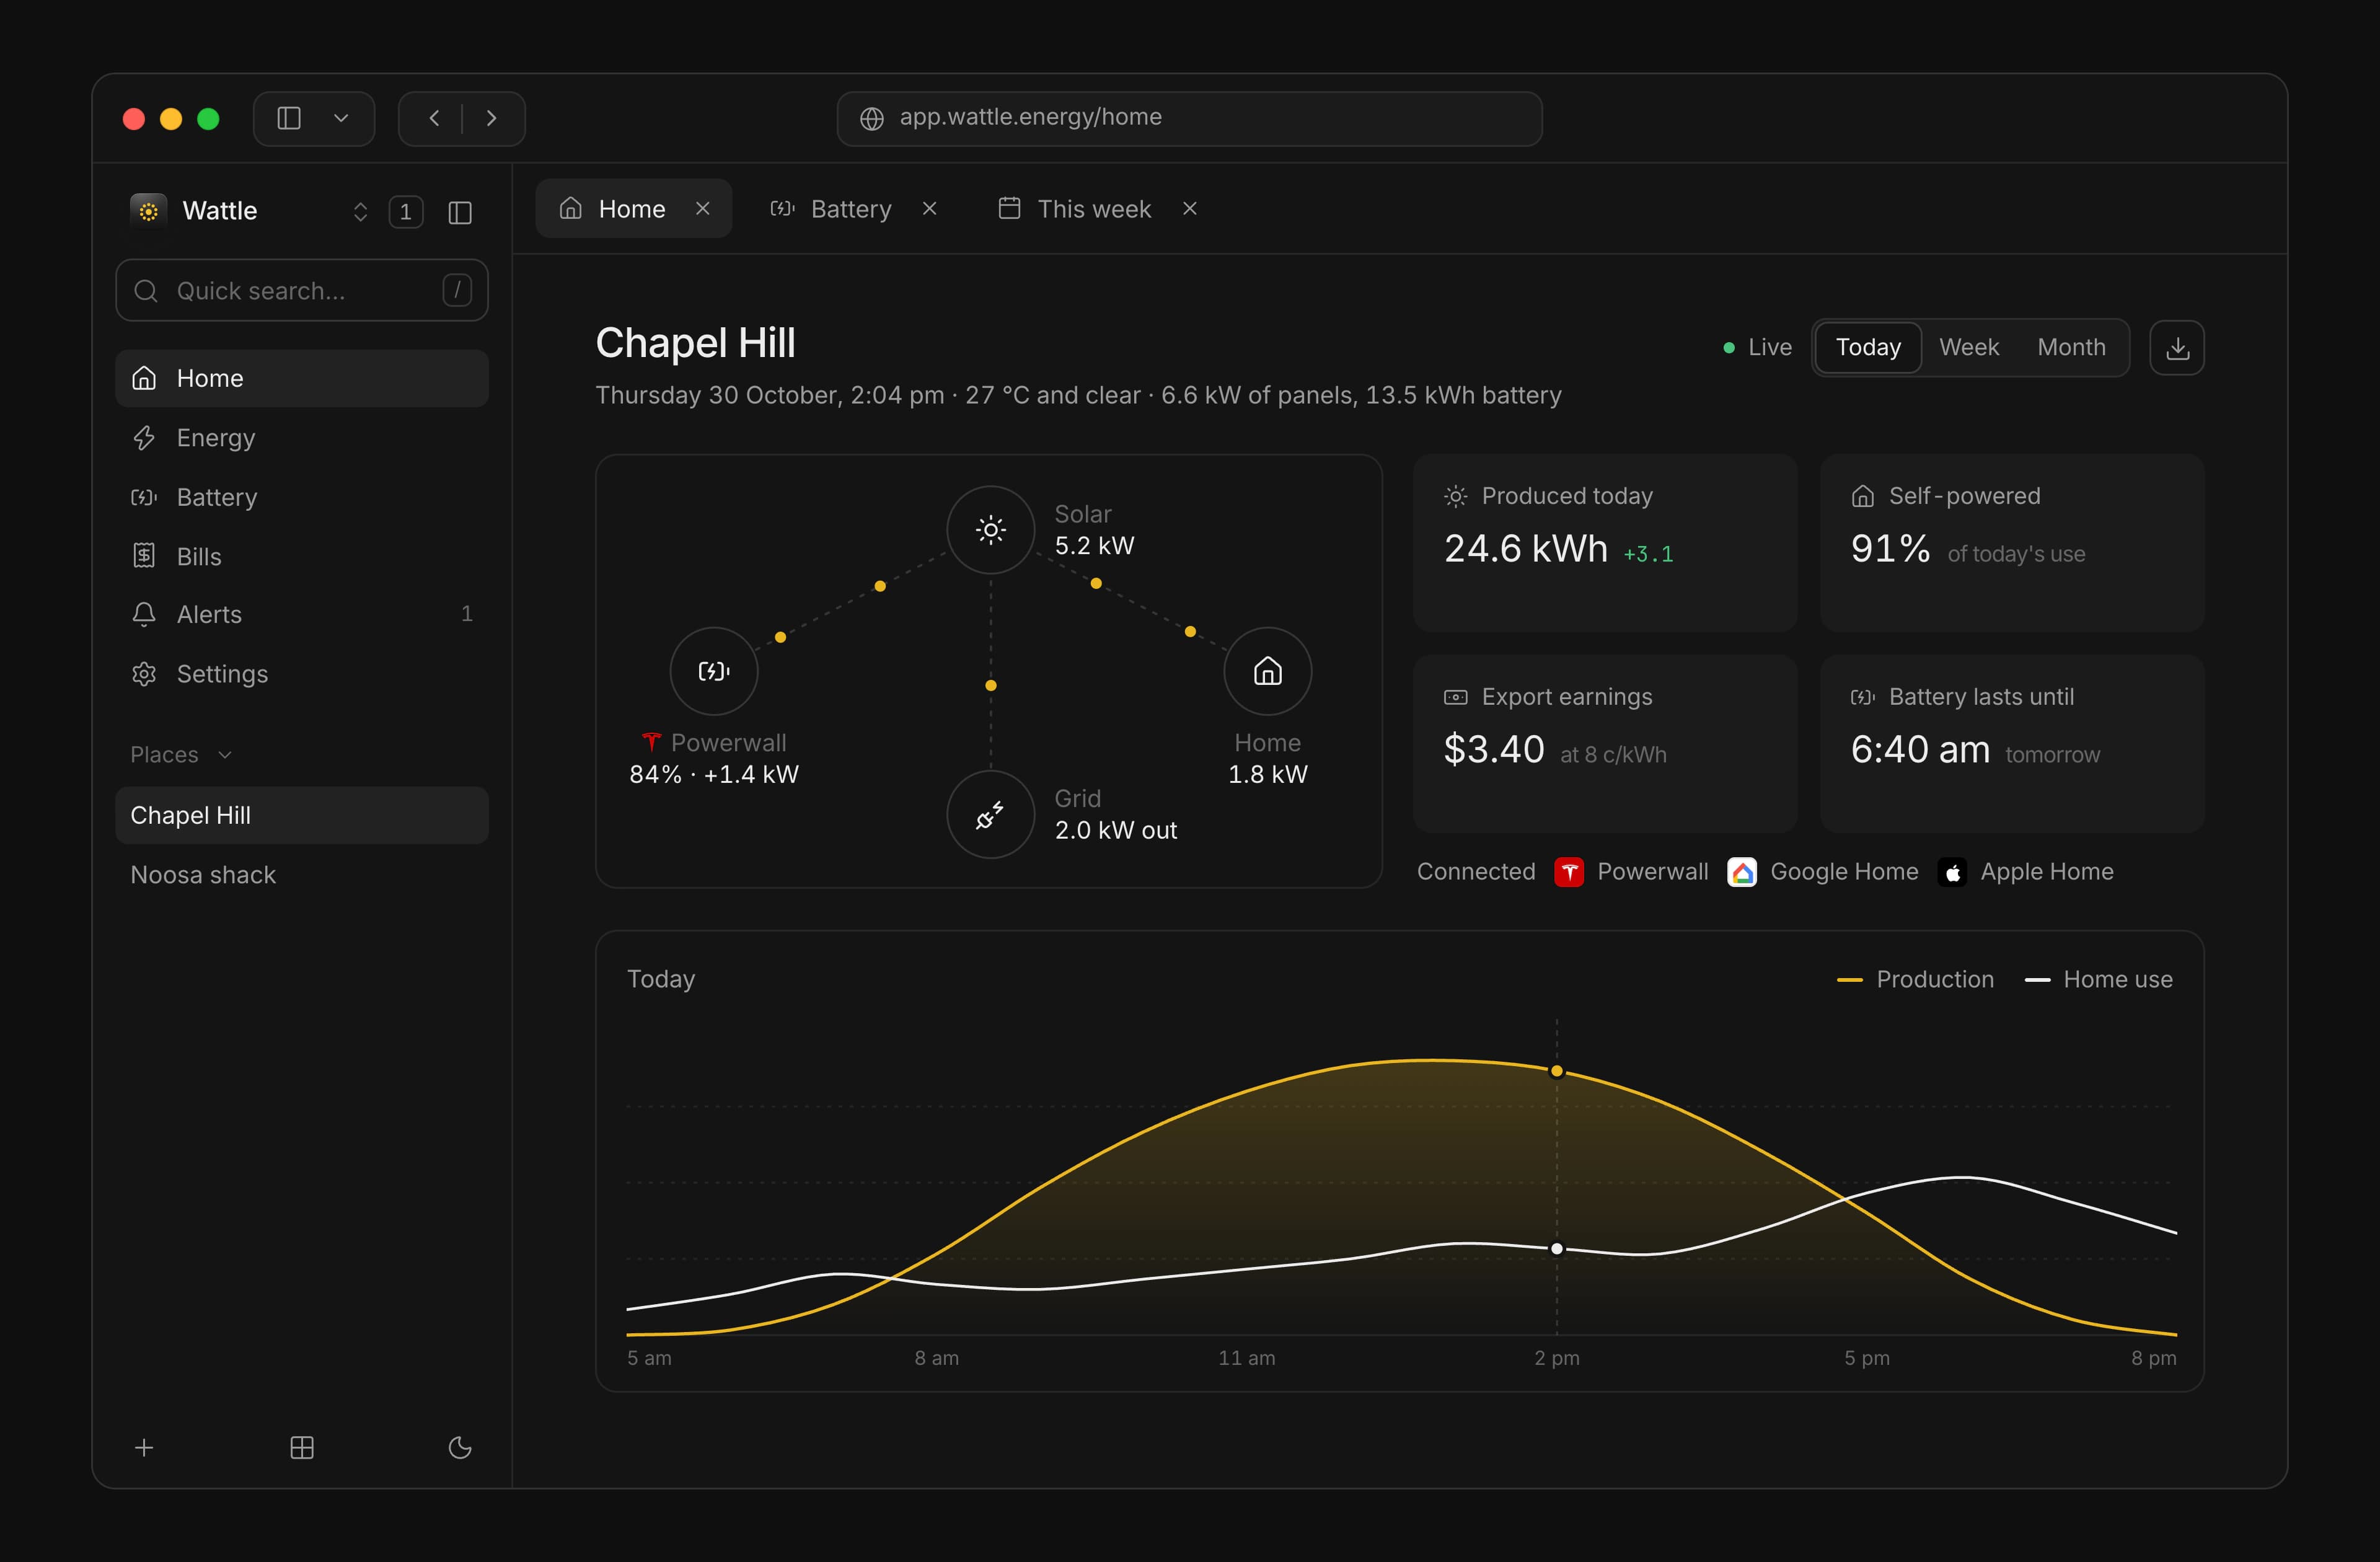Click the Production marker on chart at 2 pm

(1556, 1071)
